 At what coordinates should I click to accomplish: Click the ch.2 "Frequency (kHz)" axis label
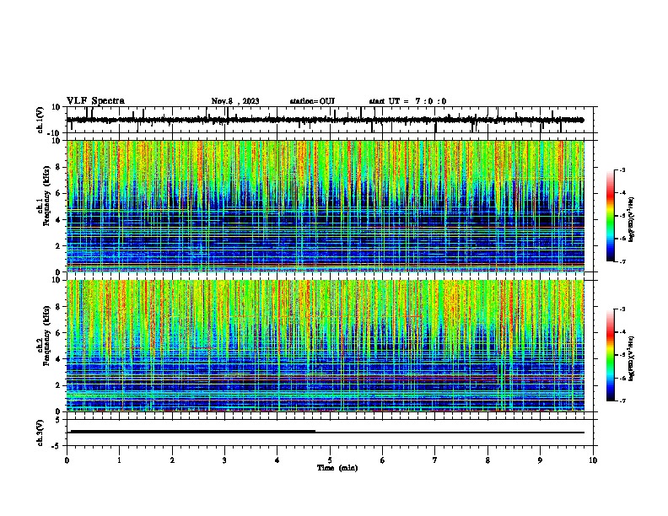click(x=46, y=336)
